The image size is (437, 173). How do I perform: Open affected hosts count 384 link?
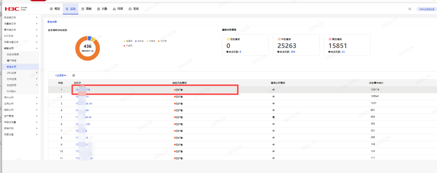point(293,52)
